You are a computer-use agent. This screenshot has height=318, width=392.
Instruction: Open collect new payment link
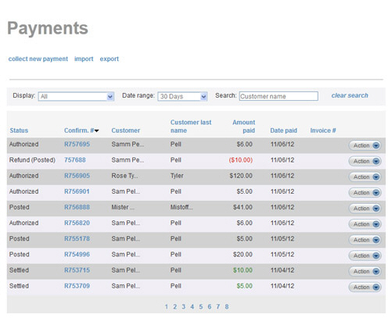click(38, 59)
